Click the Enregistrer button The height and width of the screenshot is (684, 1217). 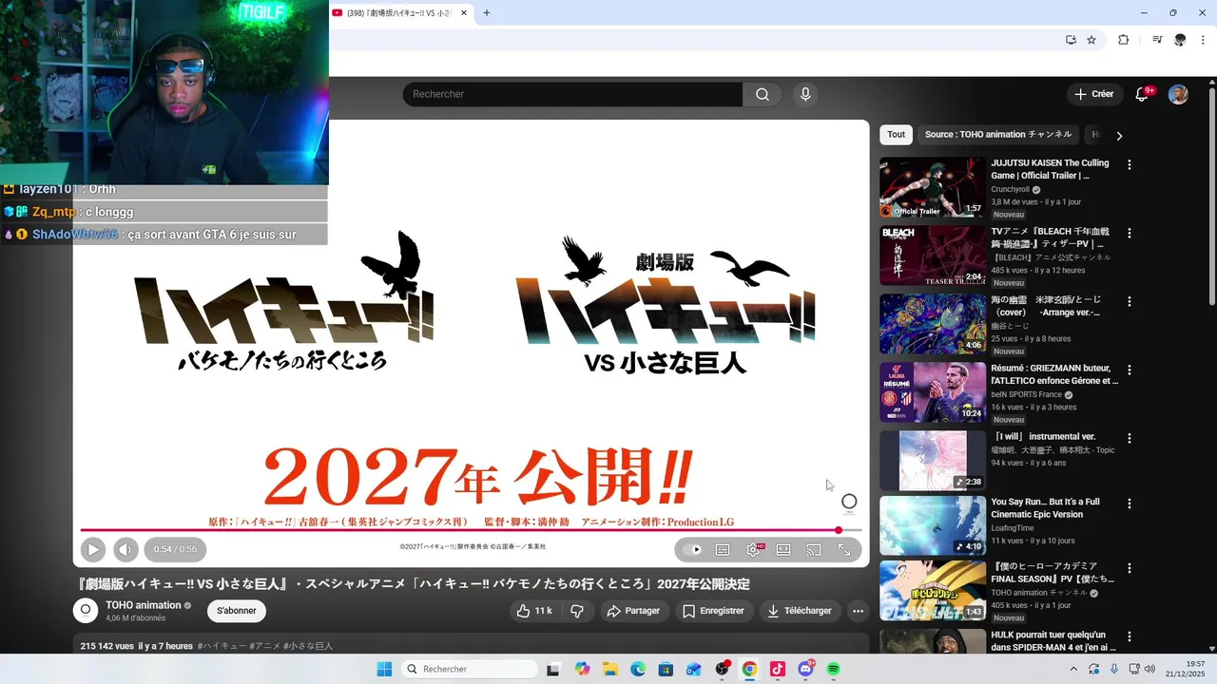click(713, 611)
